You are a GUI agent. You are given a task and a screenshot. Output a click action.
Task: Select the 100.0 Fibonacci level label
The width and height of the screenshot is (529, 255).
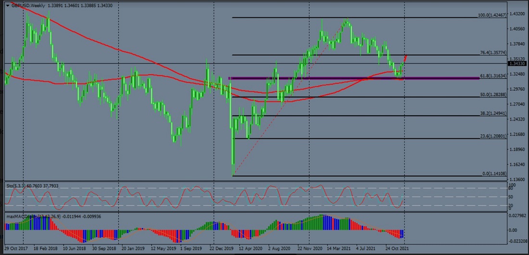[491, 15]
